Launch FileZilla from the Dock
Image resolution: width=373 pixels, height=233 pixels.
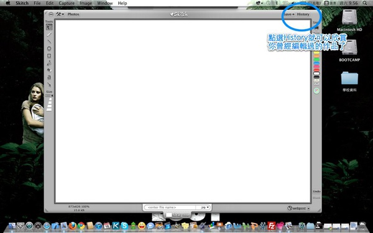[x=271, y=226]
